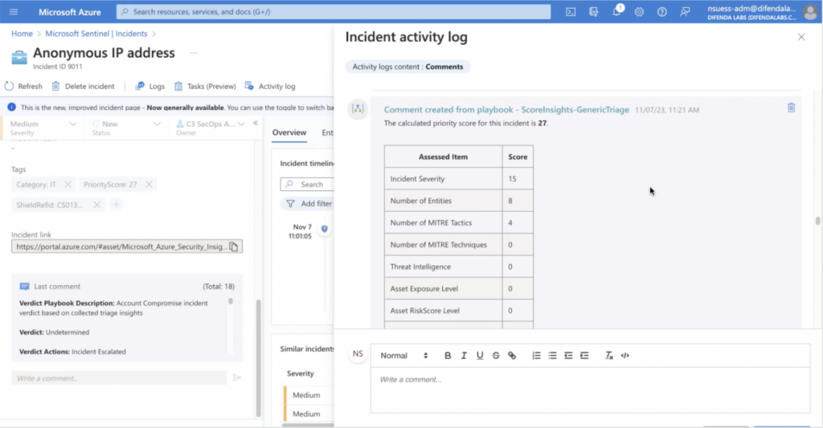Toggle strikethrough formatting in comment editor

click(x=495, y=356)
